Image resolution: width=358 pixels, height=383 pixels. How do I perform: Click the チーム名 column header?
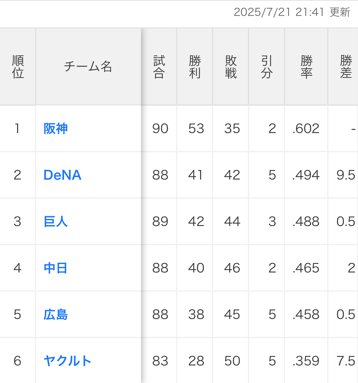coord(88,67)
